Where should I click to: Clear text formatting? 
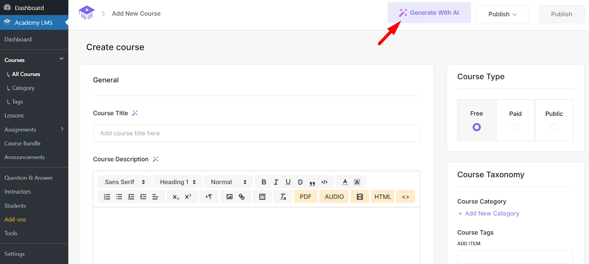pos(283,197)
